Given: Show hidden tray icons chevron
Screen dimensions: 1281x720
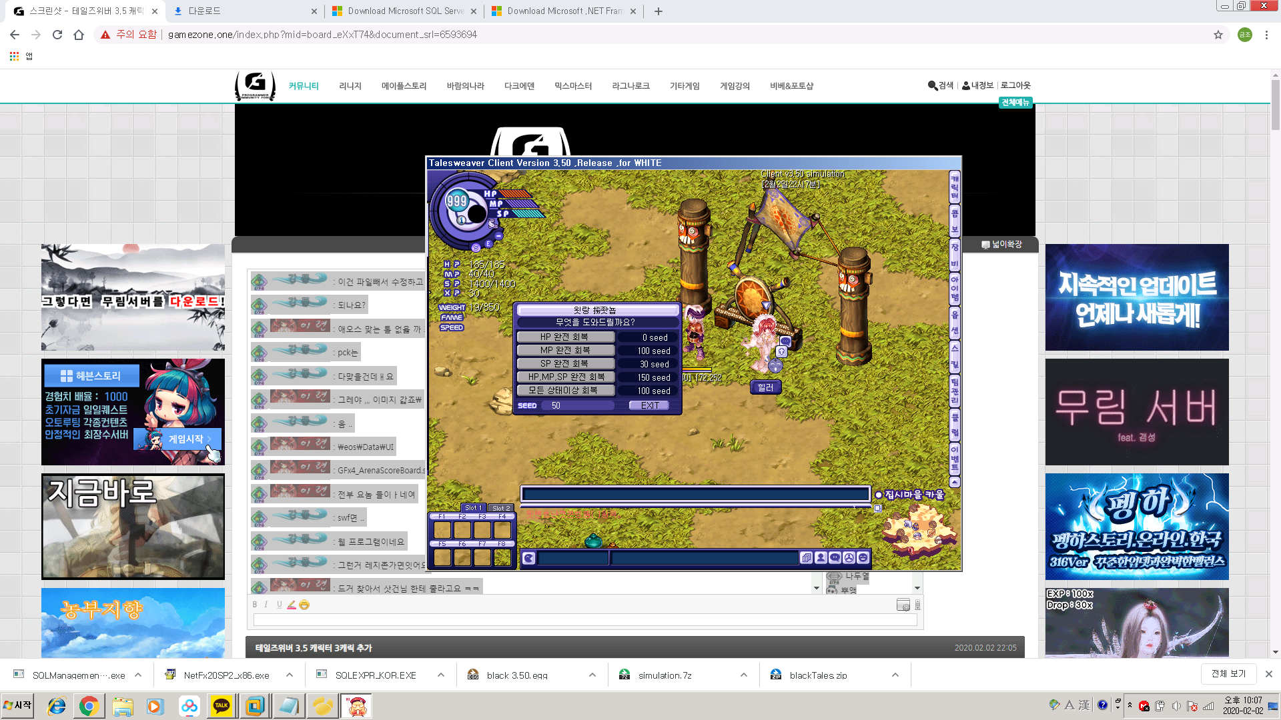Looking at the screenshot, I should [x=1130, y=705].
